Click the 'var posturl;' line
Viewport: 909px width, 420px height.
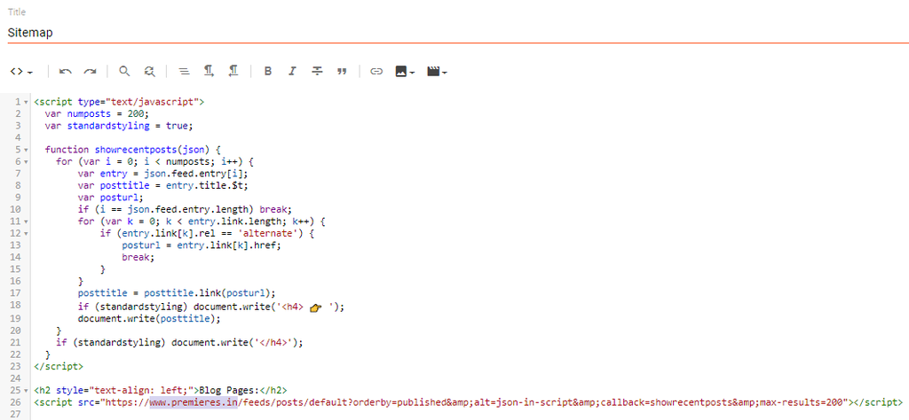(x=110, y=198)
